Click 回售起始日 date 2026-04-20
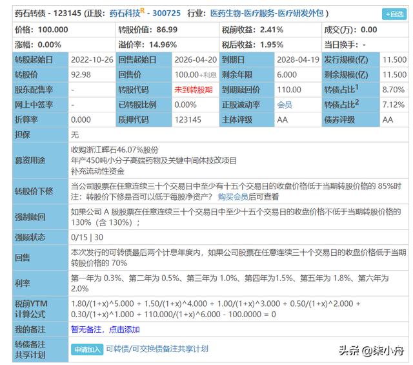The height and width of the screenshot is (365, 413). [196, 59]
